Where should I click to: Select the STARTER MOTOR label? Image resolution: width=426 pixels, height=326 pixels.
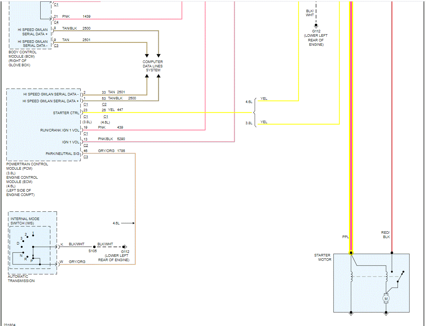pos(323,257)
